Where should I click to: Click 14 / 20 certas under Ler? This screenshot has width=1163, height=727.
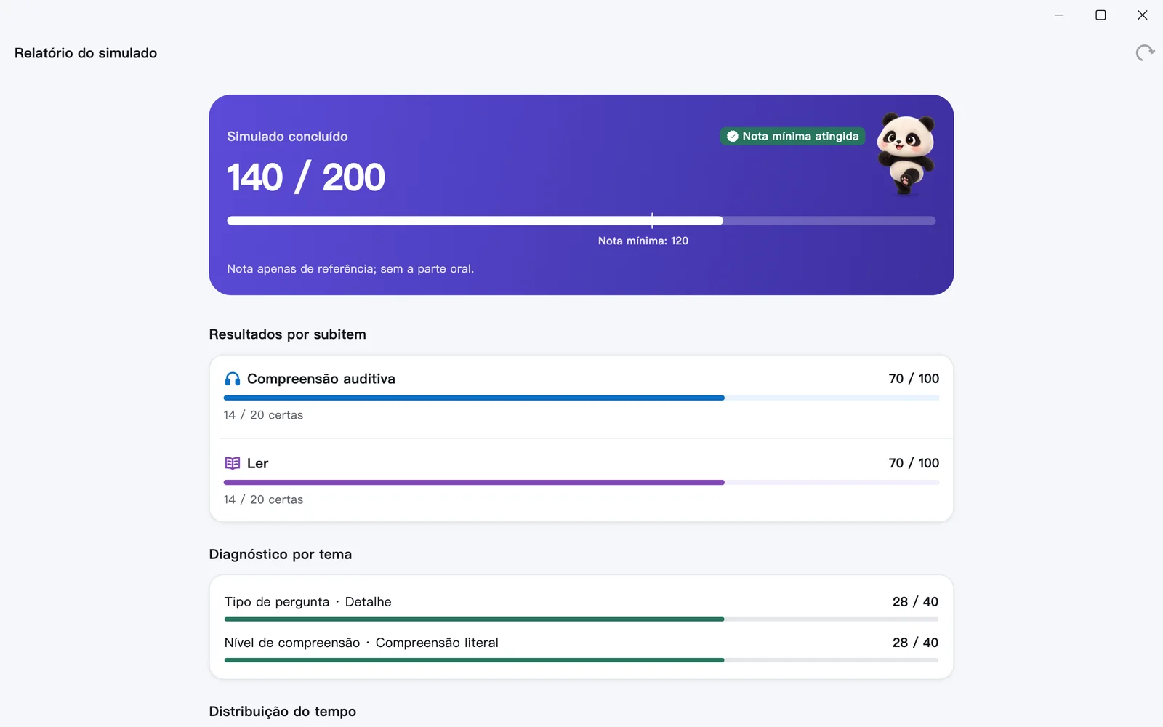point(263,499)
